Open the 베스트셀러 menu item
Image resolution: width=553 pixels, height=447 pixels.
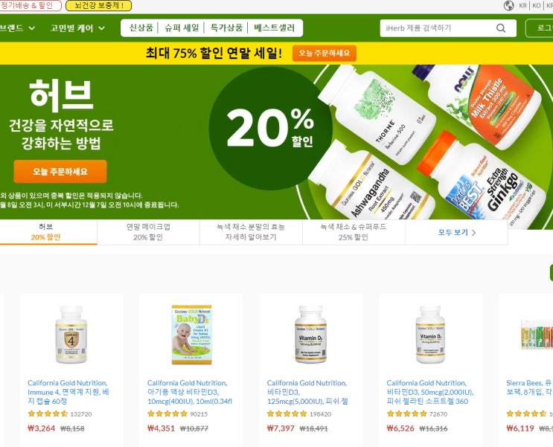274,28
